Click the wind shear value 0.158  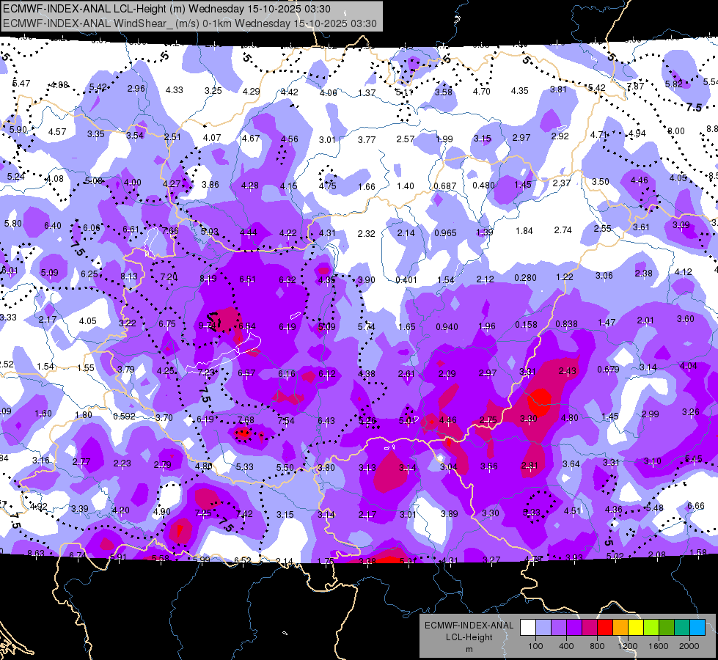(x=526, y=325)
